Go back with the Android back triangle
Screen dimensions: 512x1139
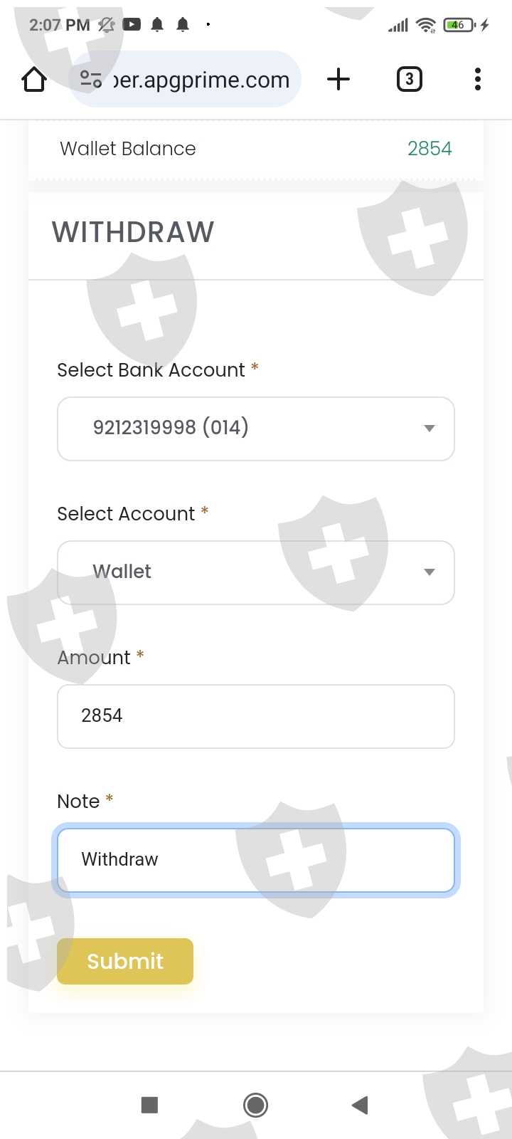[360, 1105]
